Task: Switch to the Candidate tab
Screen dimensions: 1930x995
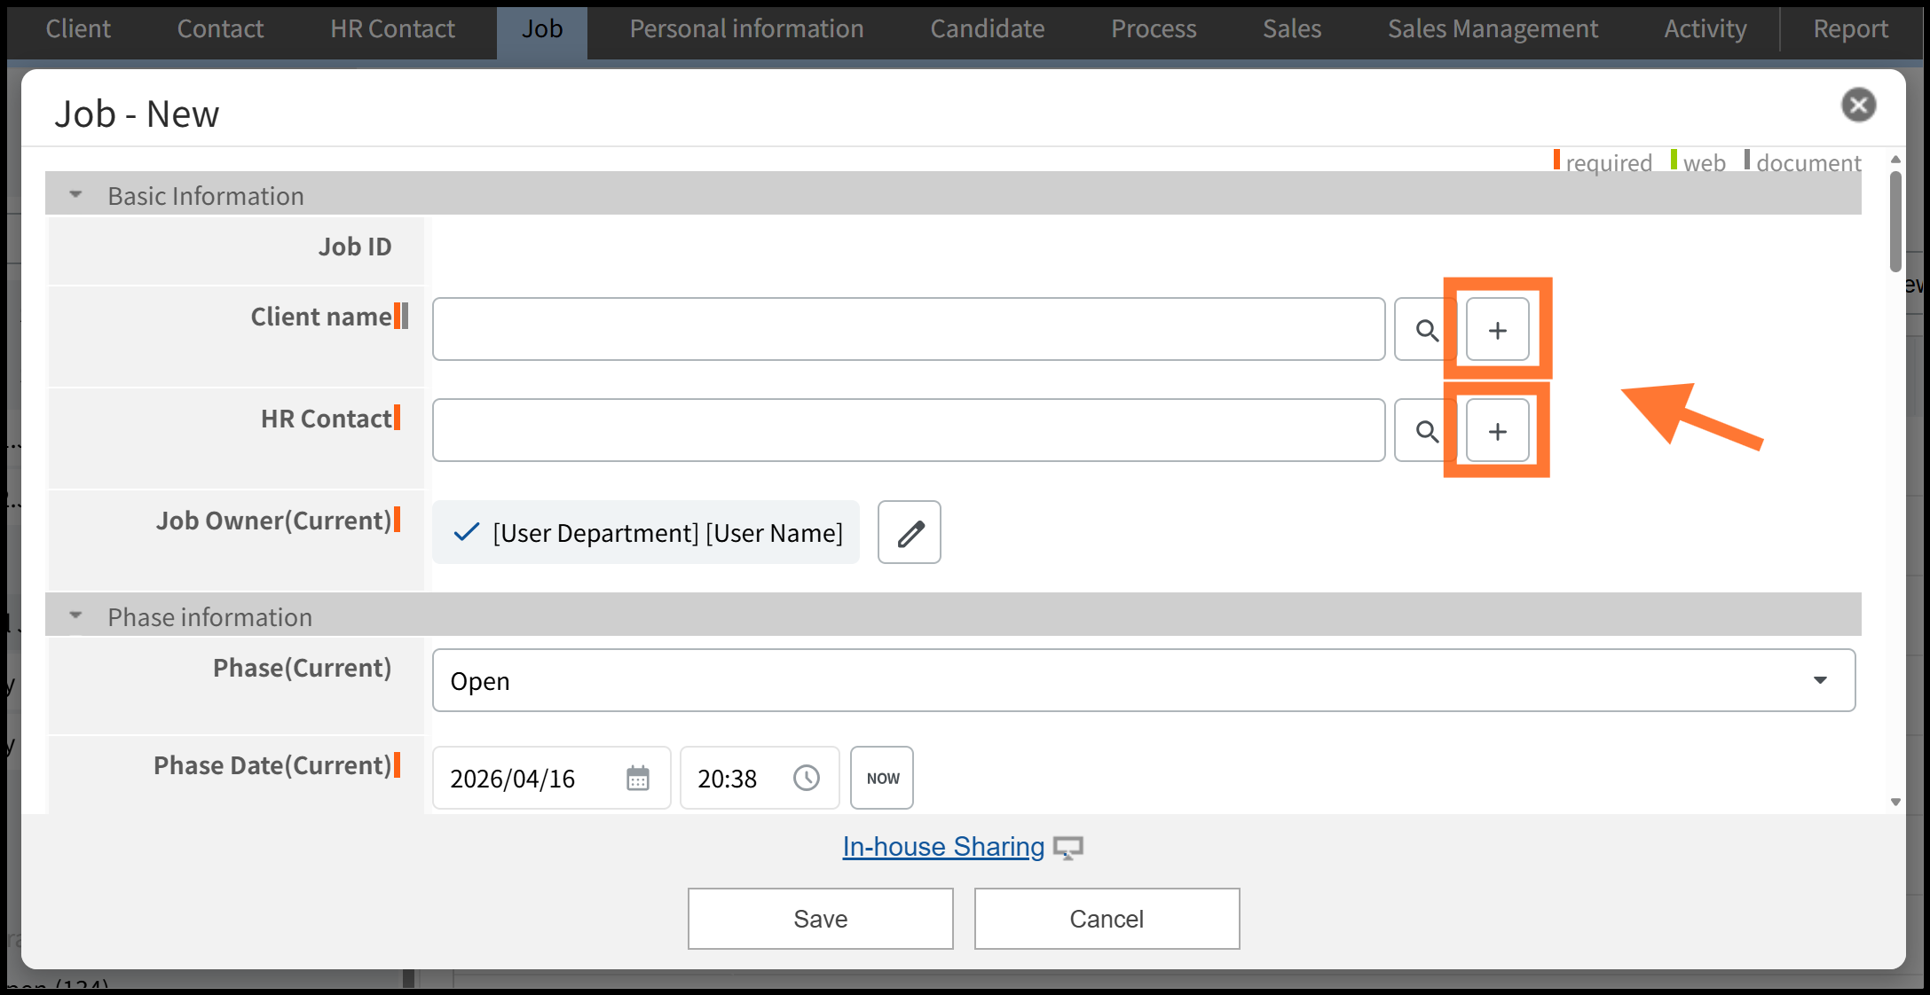Action: click(x=987, y=29)
